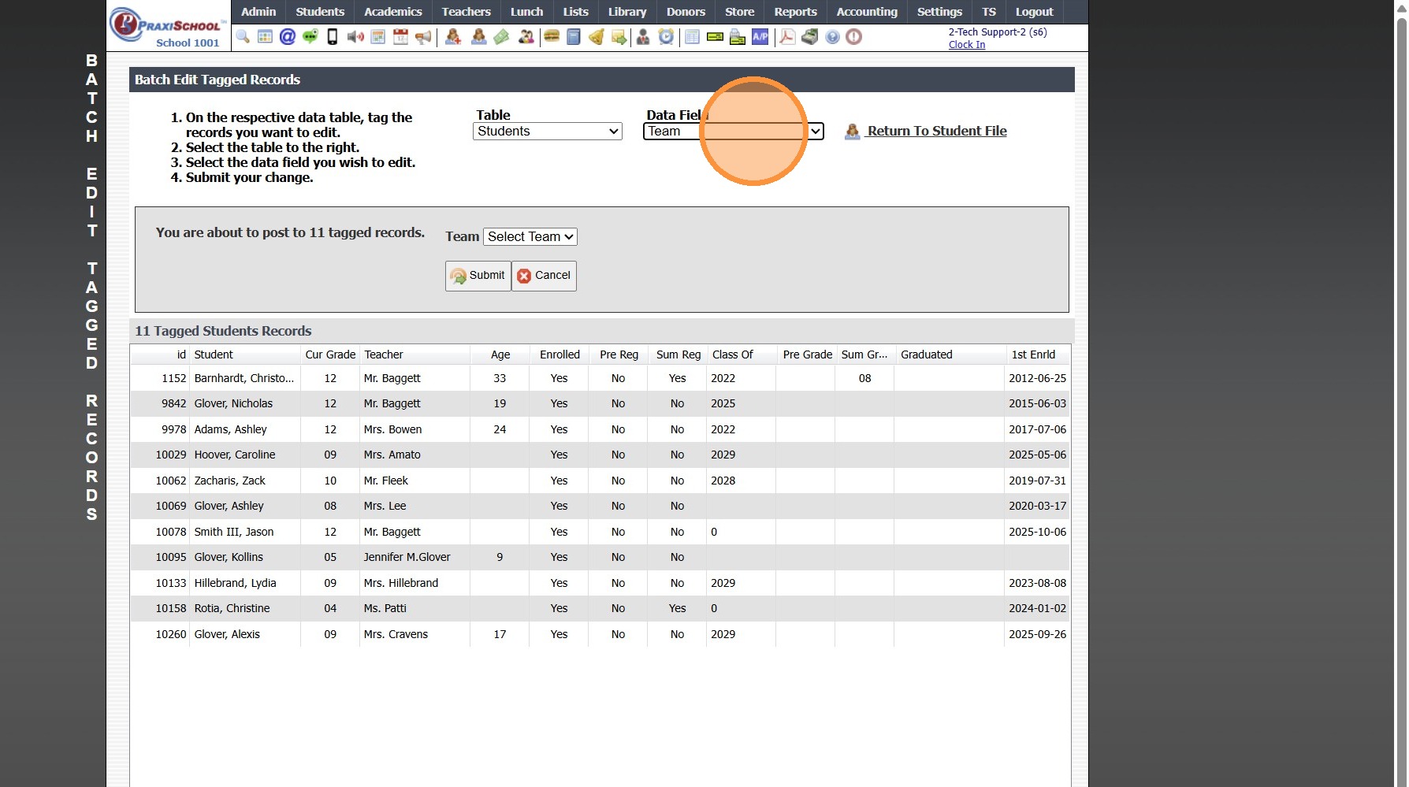The height and width of the screenshot is (787, 1409).
Task: Open the Admin menu
Action: coord(258,12)
